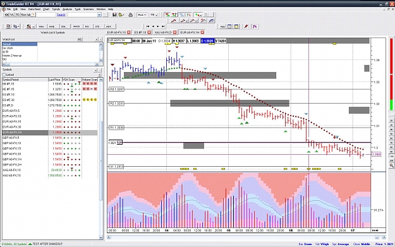Close the ES #F,10 chart tab

click(149, 32)
